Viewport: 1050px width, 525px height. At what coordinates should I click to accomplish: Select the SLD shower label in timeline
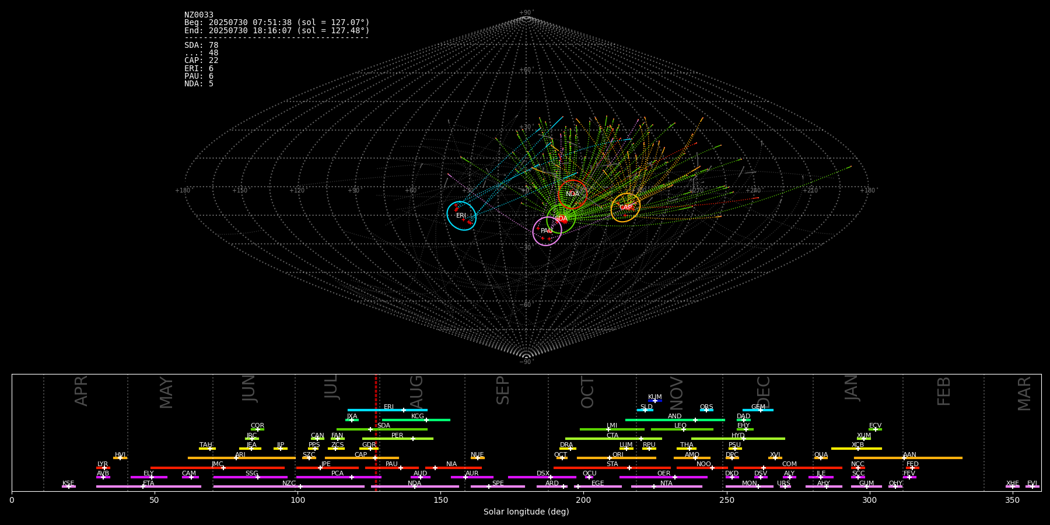646,407
